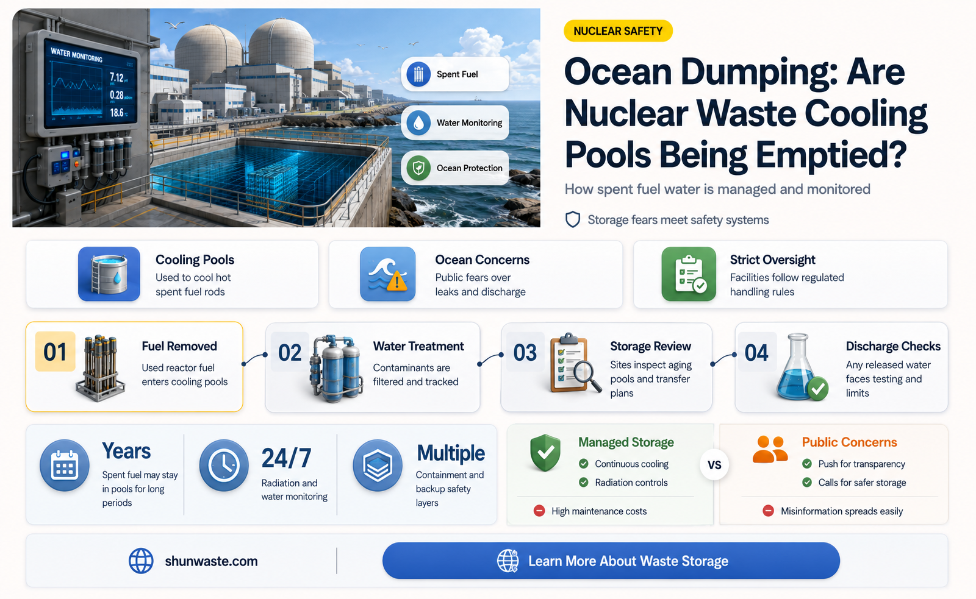Click the Water Monitoring droplet icon
Viewport: 976px width, 599px height.
(418, 122)
